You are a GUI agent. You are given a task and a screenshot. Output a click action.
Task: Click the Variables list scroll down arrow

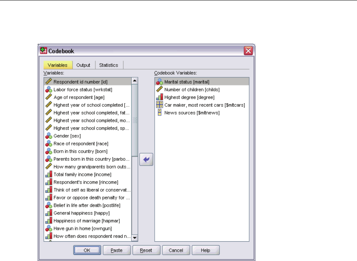[135, 238]
